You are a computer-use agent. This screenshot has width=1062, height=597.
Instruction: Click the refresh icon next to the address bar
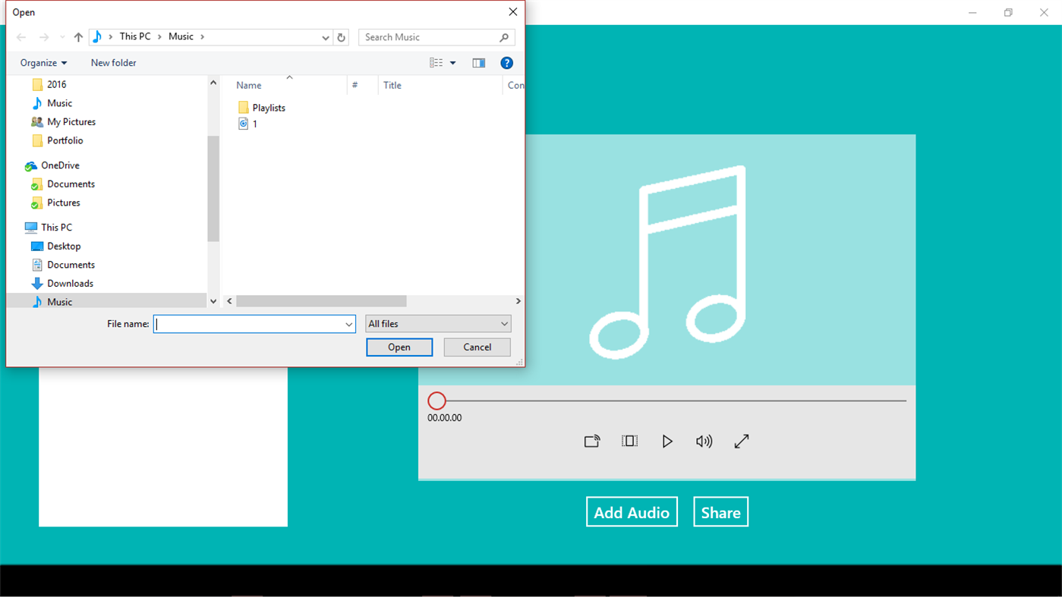[340, 36]
